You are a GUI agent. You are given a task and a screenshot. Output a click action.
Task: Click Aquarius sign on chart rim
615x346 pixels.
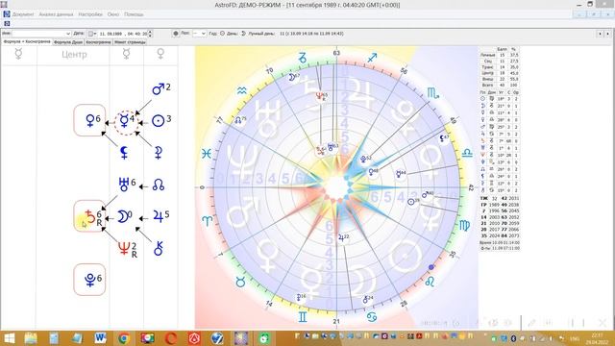[x=242, y=91]
